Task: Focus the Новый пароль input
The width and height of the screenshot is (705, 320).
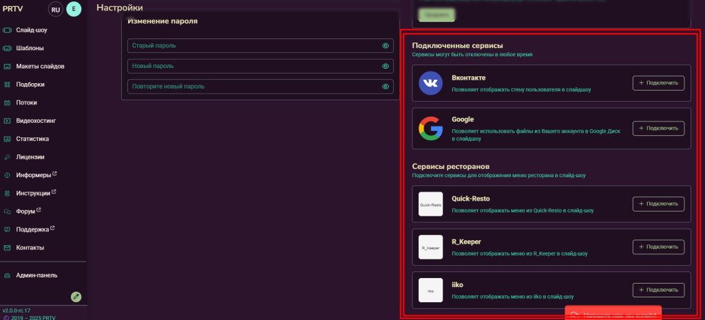Action: click(x=260, y=66)
